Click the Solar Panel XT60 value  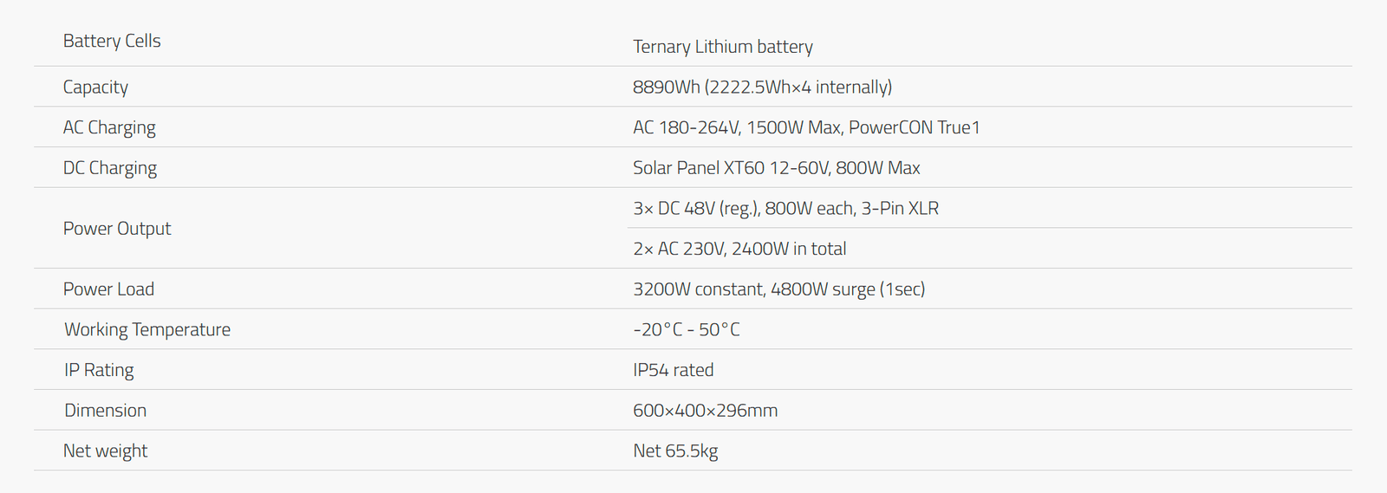point(777,168)
